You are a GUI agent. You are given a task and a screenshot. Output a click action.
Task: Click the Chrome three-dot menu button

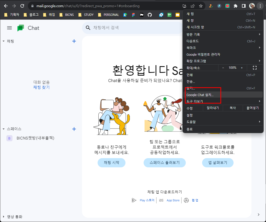[260, 6]
